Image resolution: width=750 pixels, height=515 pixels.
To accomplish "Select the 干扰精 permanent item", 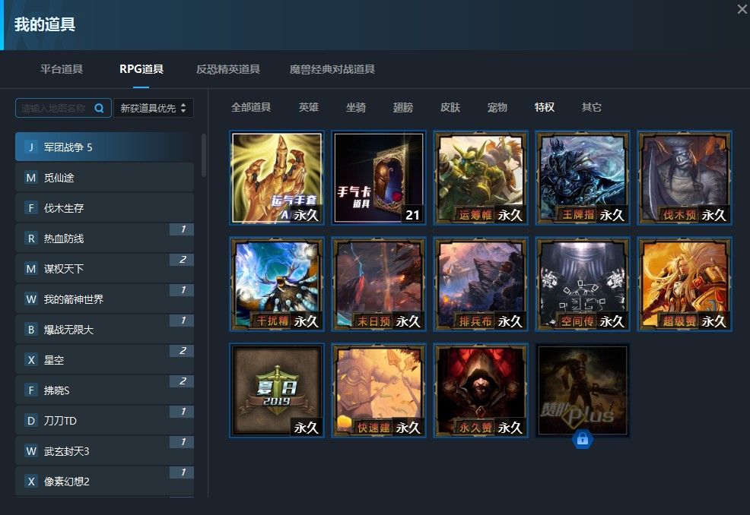I will pos(276,284).
